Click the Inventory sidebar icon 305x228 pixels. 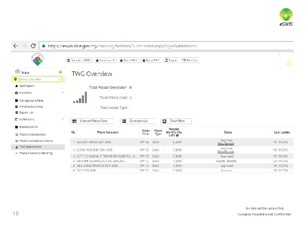pos(17,93)
